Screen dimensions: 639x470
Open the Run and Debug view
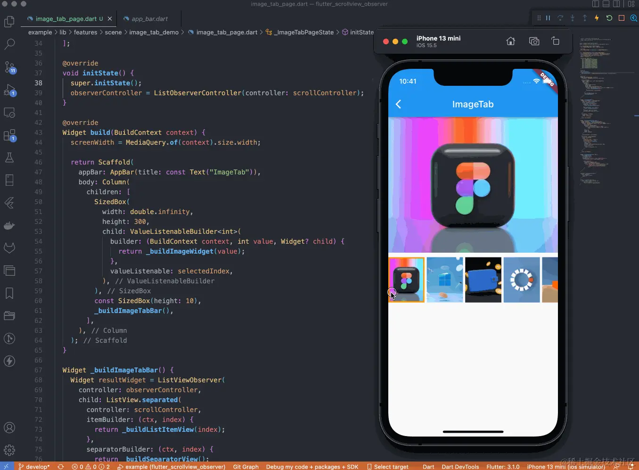(x=9, y=90)
